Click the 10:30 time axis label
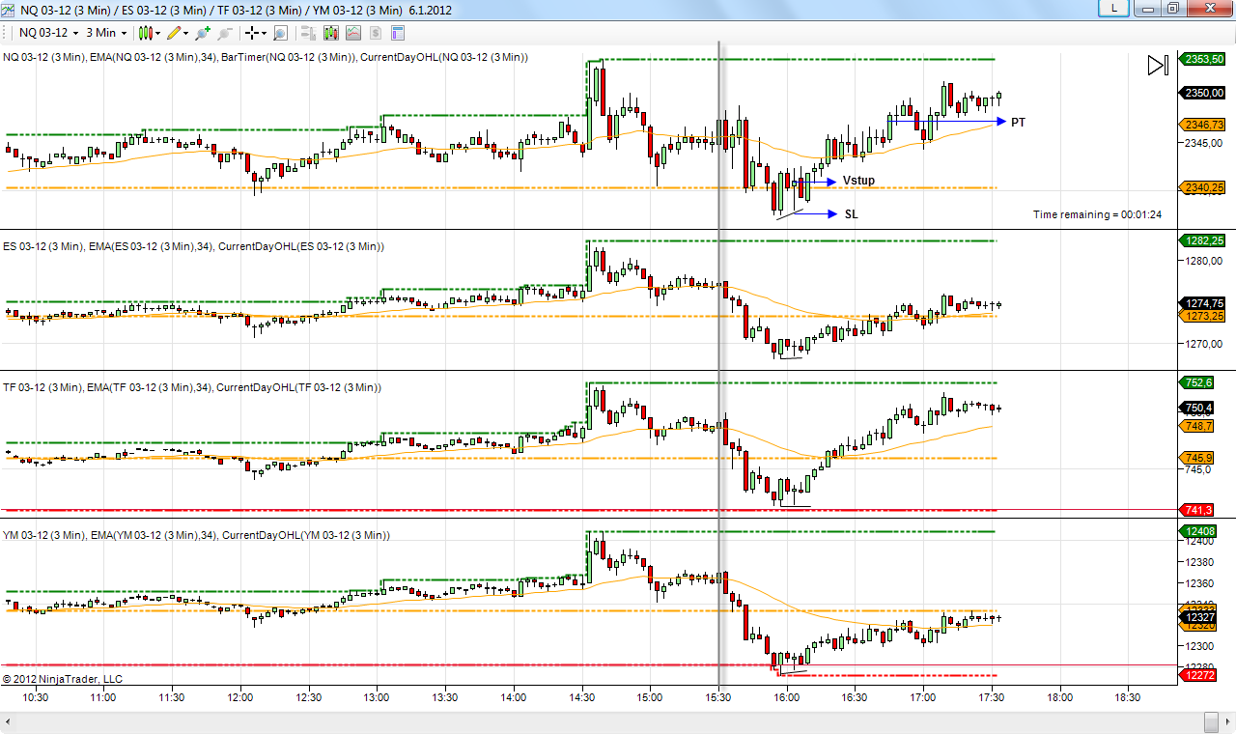1236x734 pixels. pos(36,697)
